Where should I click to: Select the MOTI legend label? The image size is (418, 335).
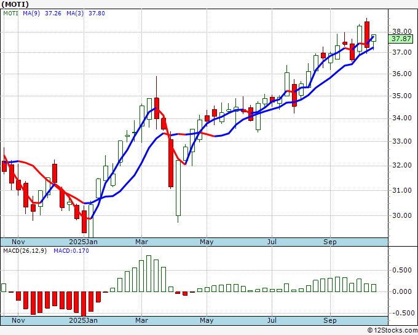coord(10,13)
